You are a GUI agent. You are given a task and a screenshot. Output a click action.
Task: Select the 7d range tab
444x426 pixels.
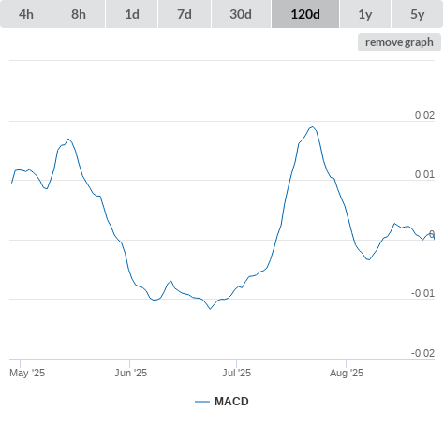tap(185, 14)
